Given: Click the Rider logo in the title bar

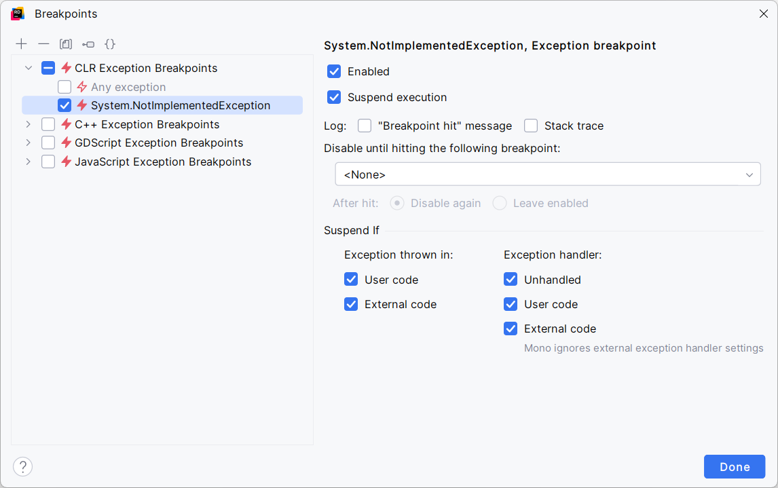Looking at the screenshot, I should tap(17, 13).
